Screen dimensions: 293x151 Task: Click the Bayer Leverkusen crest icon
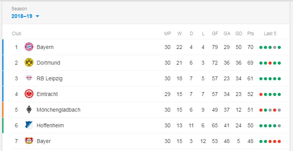point(29,141)
